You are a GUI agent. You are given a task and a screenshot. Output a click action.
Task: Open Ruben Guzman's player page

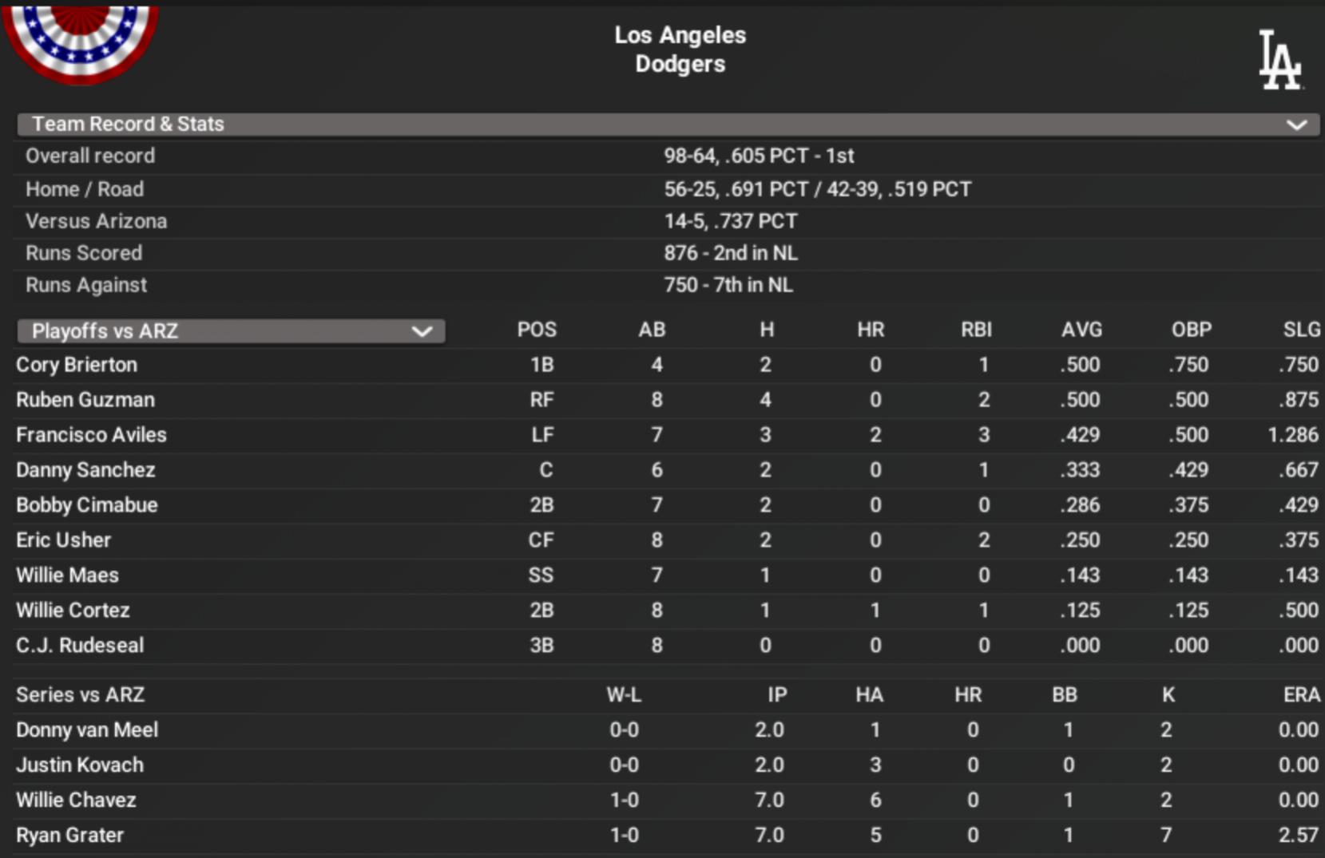tap(85, 400)
